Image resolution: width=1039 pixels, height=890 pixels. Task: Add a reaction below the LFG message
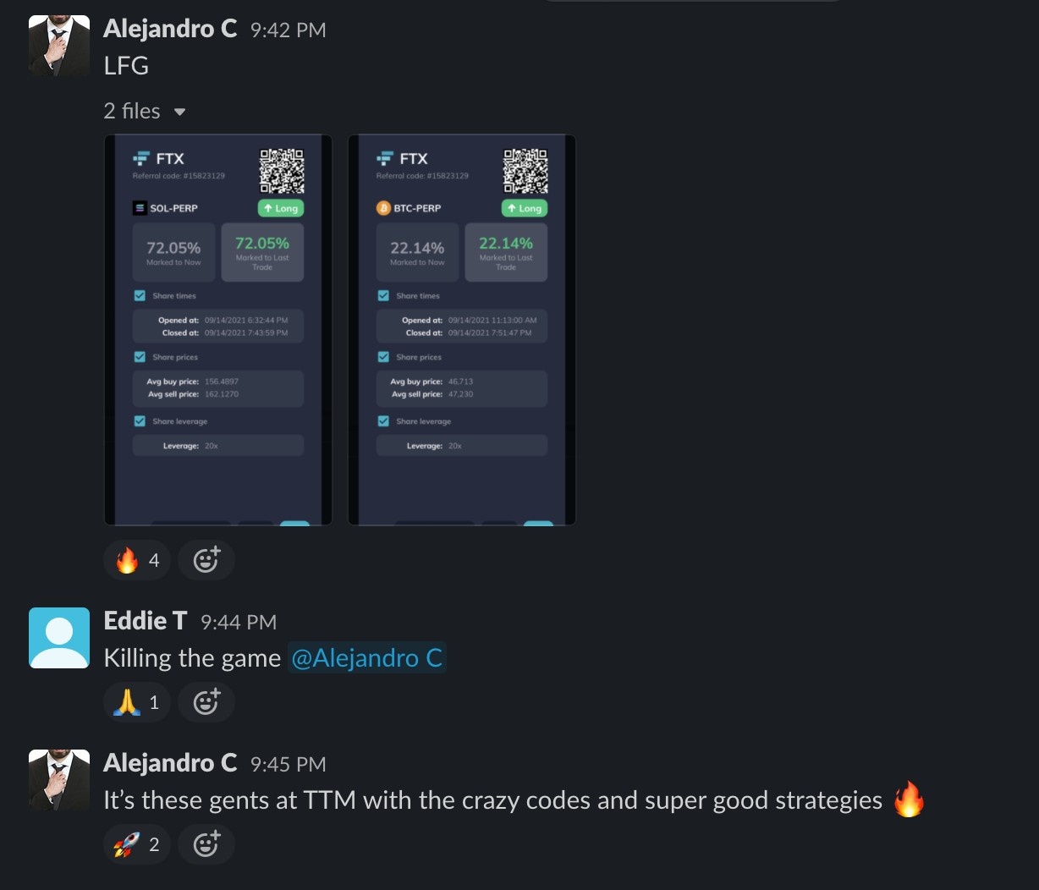pyautogui.click(x=206, y=560)
